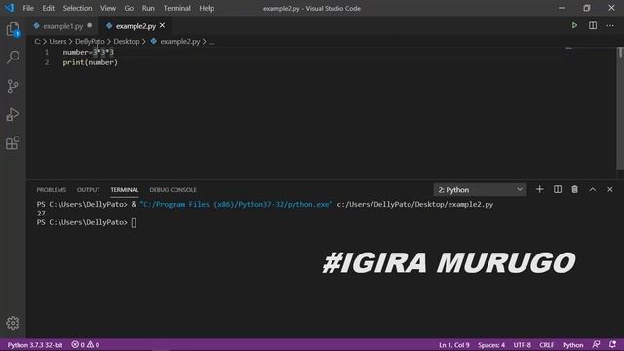This screenshot has width=624, height=351.
Task: Click the python.exe path in terminal
Action: click(x=236, y=204)
